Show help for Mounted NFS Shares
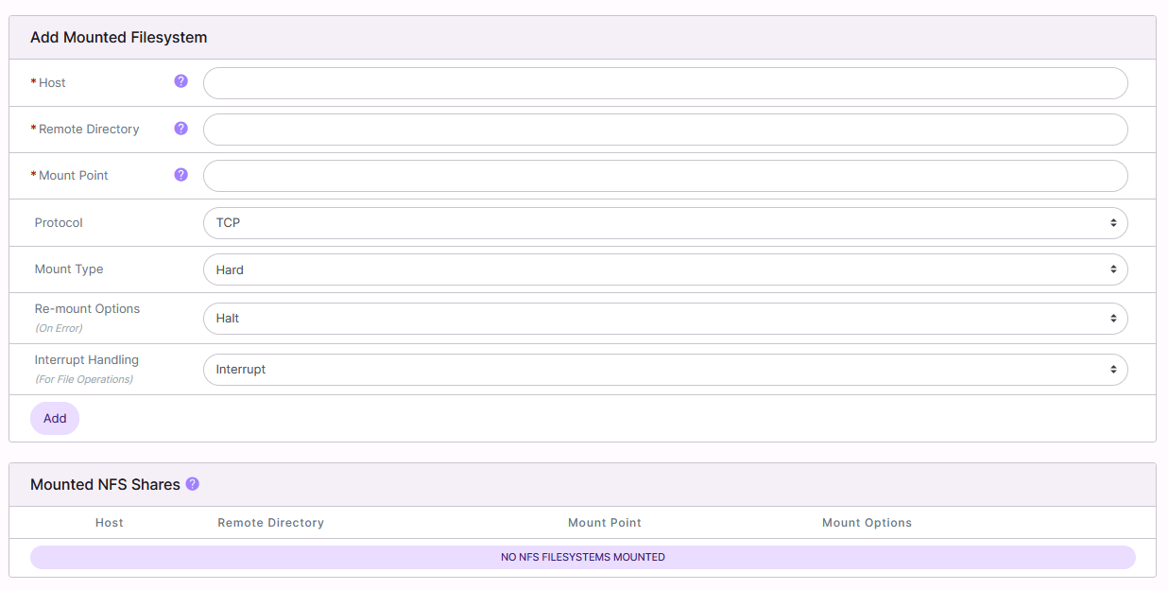Screen dimensions: 1168x590 pos(193,484)
